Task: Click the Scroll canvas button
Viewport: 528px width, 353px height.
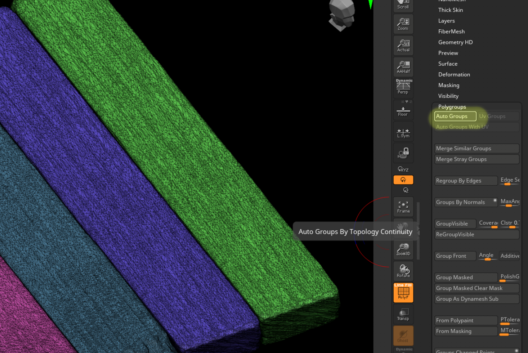Action: pos(403,6)
